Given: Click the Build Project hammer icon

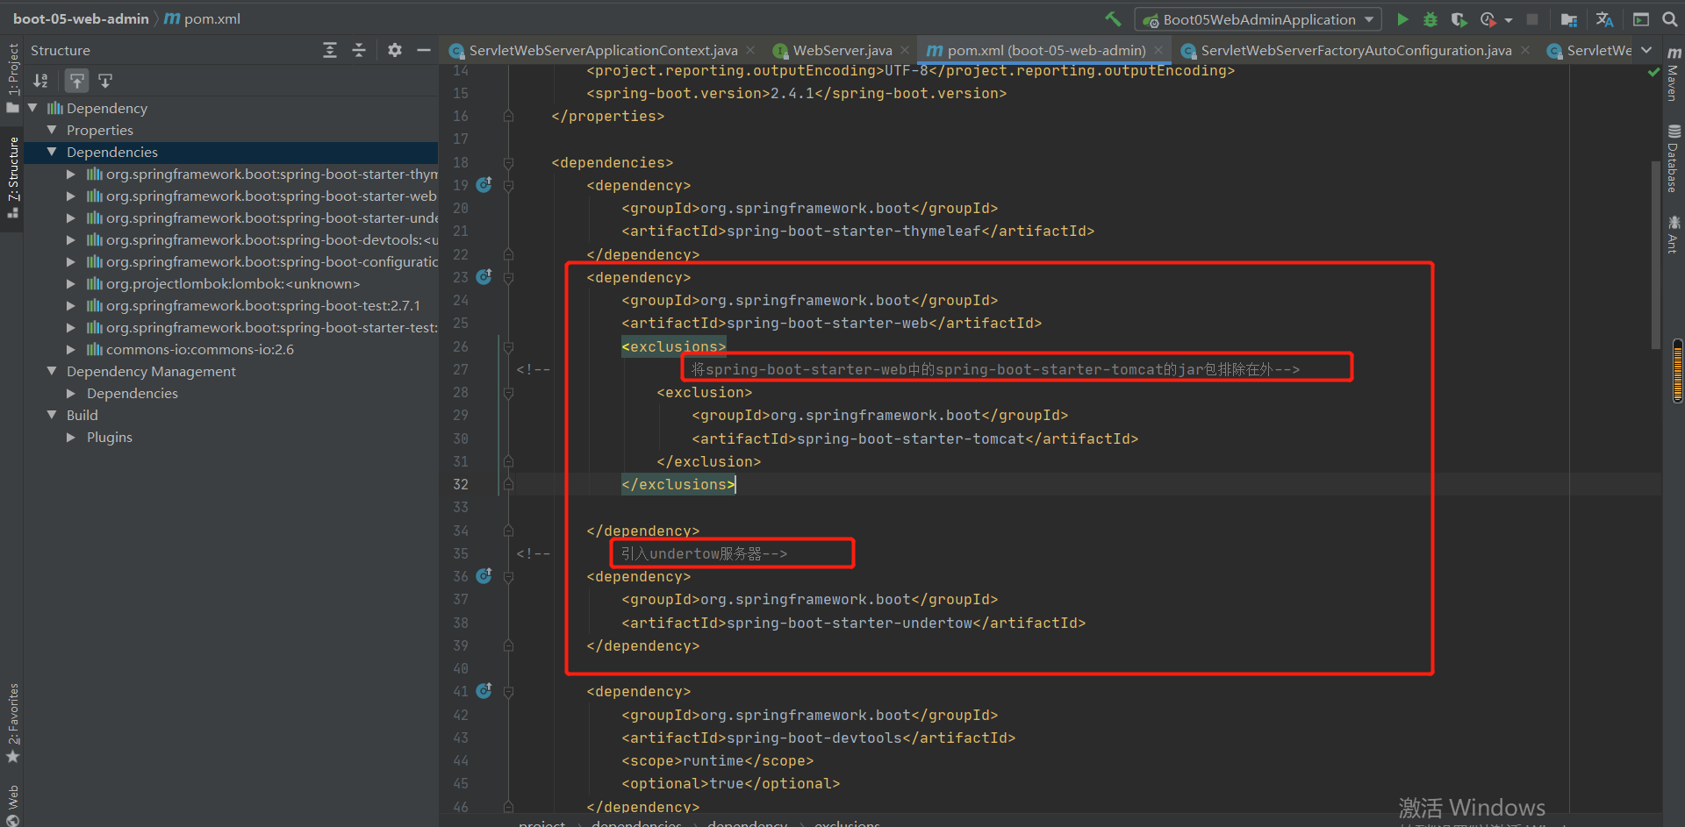Looking at the screenshot, I should [1113, 19].
